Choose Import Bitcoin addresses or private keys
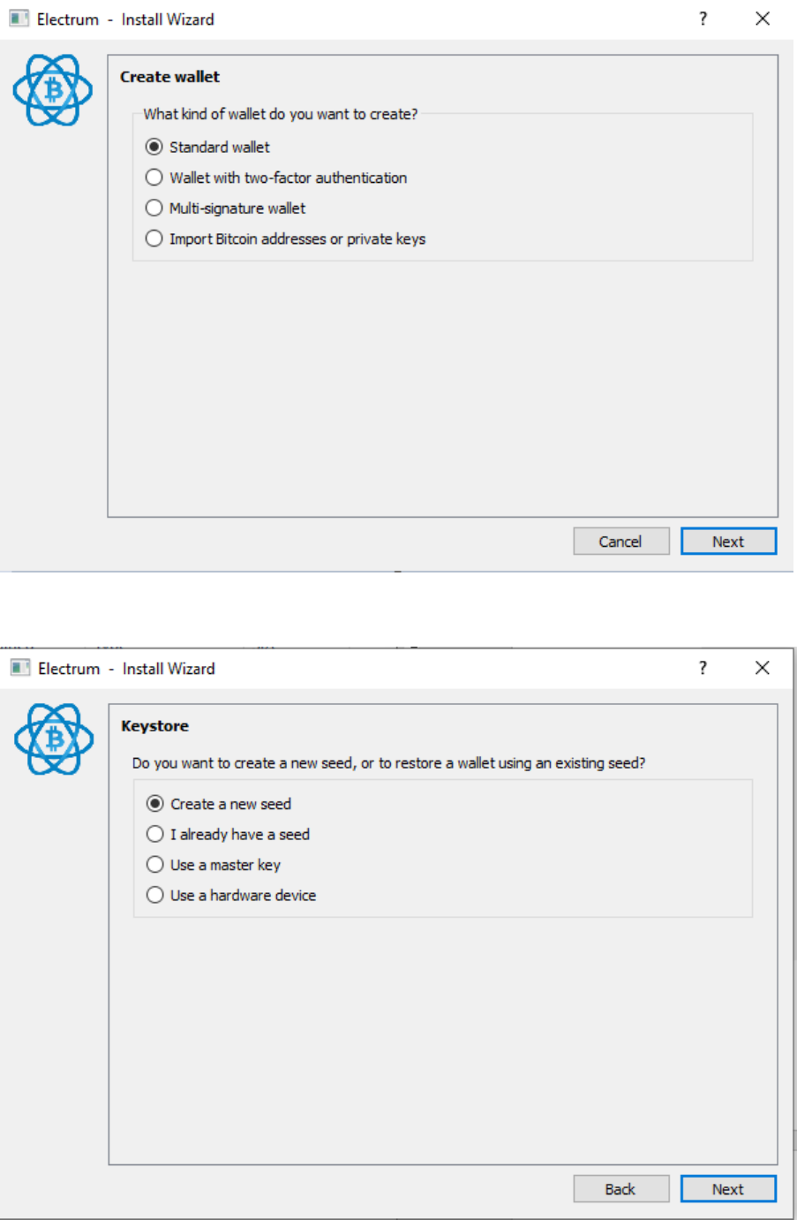Screen dimensions: 797x1220 click(154, 239)
